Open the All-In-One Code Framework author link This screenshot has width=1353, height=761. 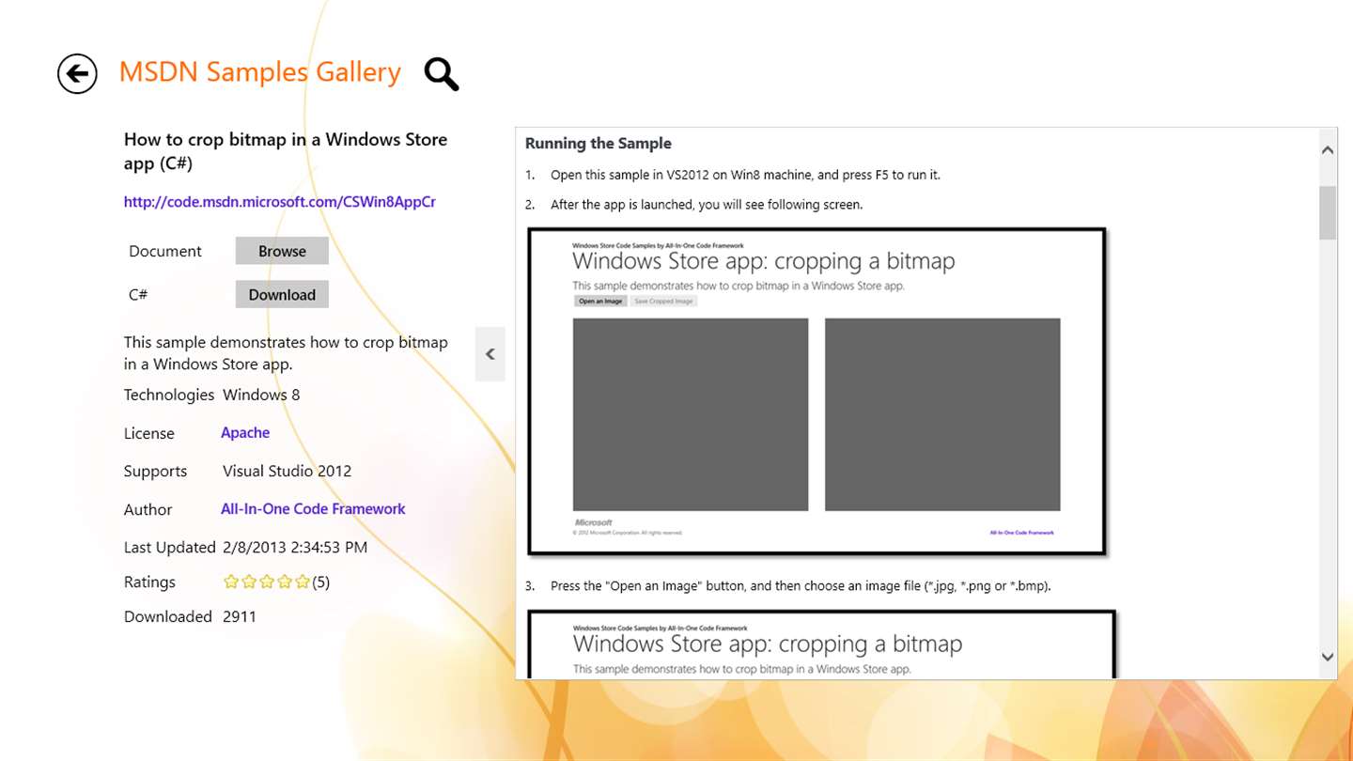(x=313, y=509)
